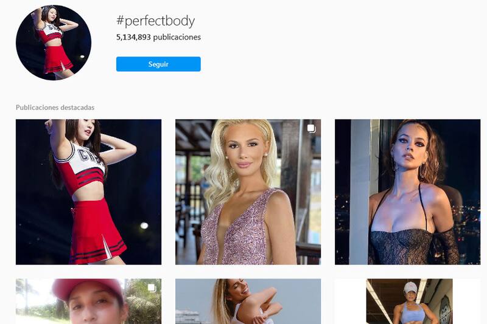Click the multi-photo icon on blonde woman post
Viewport: 487px width, 324px height.
311,128
